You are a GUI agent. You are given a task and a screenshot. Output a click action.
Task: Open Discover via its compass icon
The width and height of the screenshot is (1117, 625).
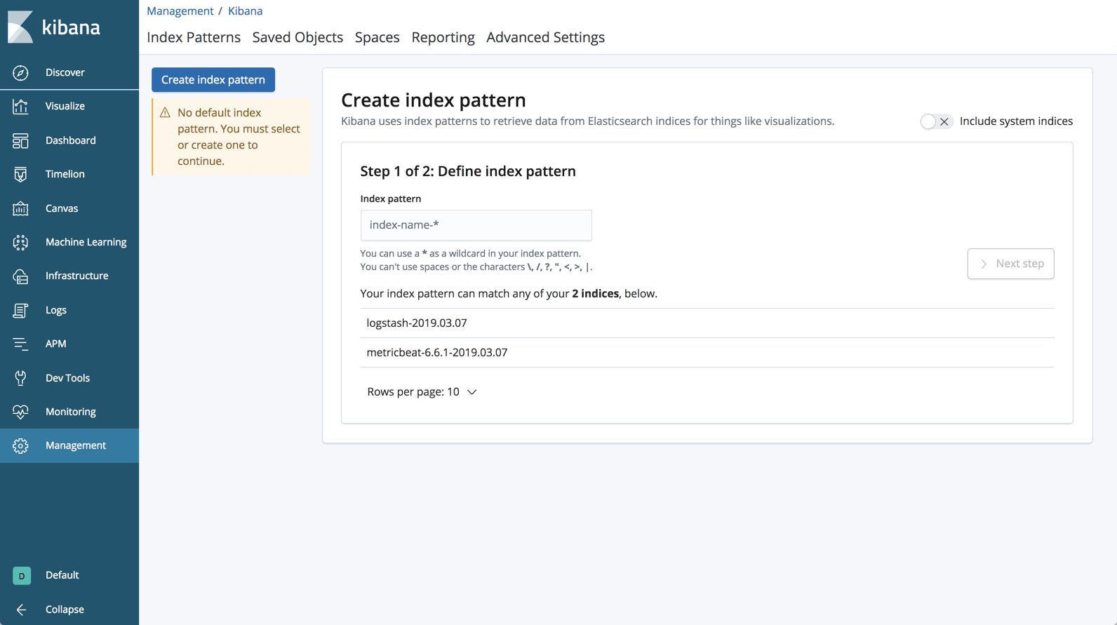tap(20, 72)
